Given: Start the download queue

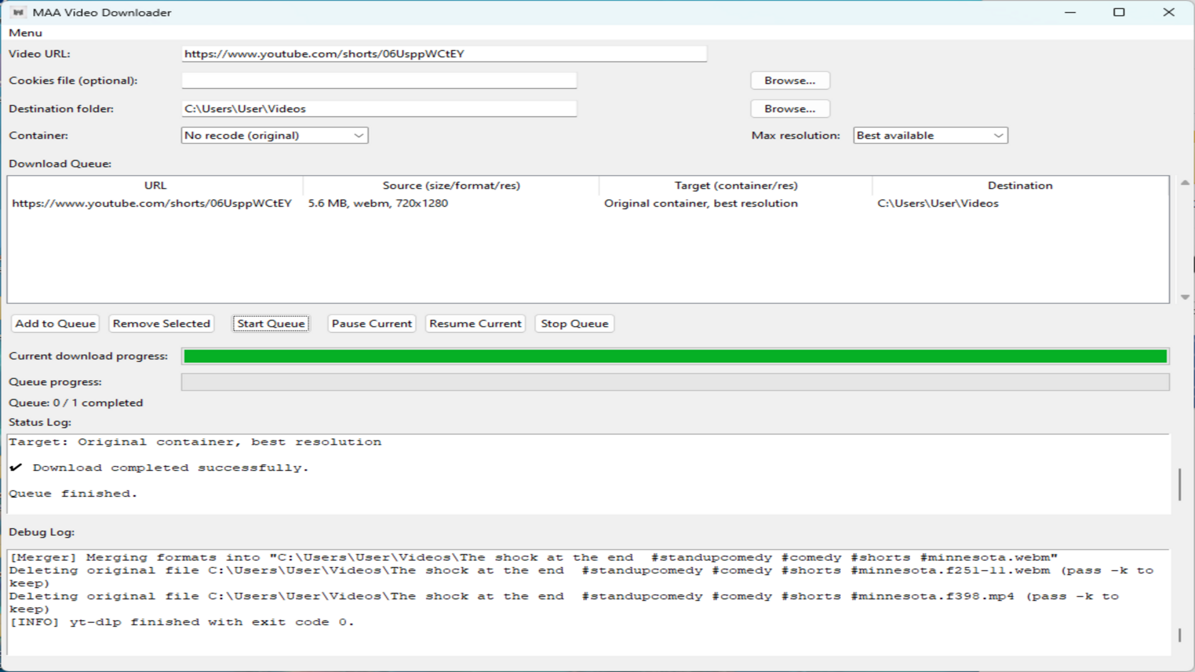Looking at the screenshot, I should pyautogui.click(x=271, y=323).
